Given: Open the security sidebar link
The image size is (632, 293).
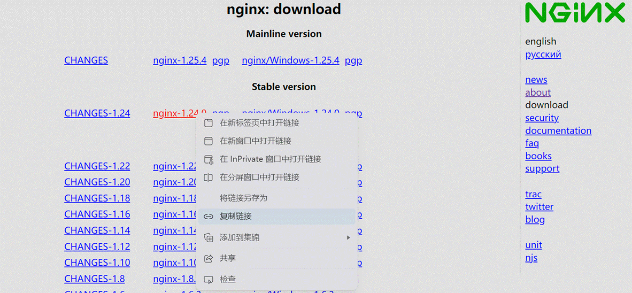Looking at the screenshot, I should [x=542, y=118].
